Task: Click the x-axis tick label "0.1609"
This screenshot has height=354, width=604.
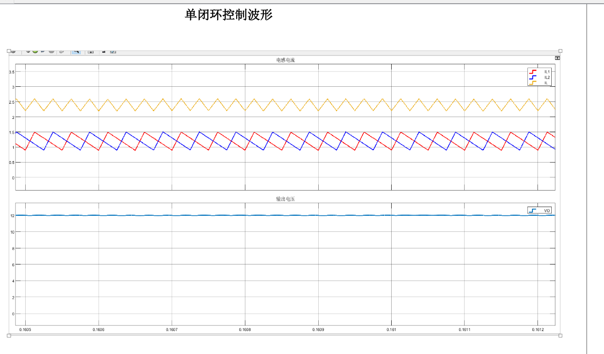Action: [318, 330]
